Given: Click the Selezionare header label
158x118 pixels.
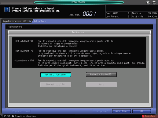Looking at the screenshot, I should [x=15, y=27].
